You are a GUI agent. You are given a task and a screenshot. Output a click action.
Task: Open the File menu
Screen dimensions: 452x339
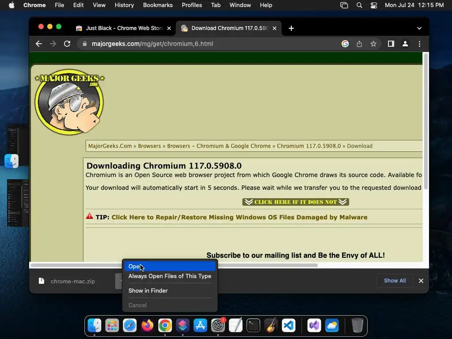[x=60, y=5]
